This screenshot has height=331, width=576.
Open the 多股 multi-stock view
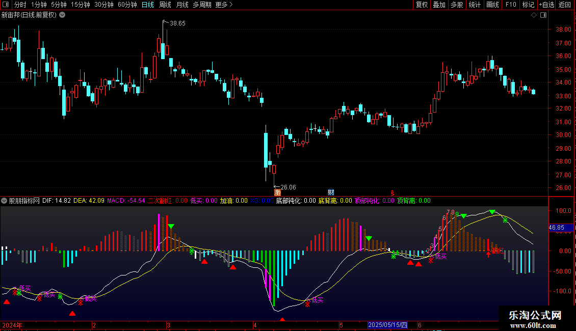click(457, 5)
